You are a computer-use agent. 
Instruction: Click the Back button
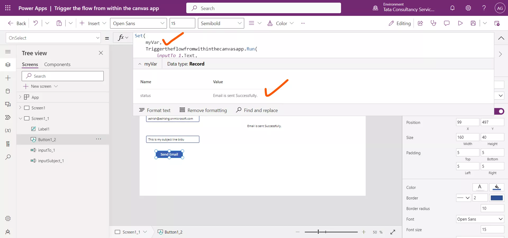[17, 23]
